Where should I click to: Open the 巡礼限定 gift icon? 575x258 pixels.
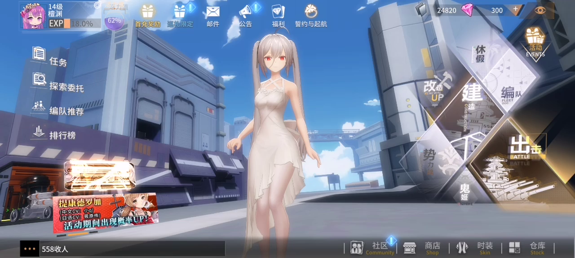180,12
